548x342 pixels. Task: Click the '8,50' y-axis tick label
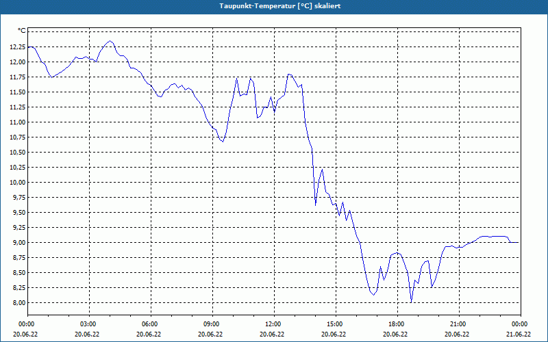[19, 272]
